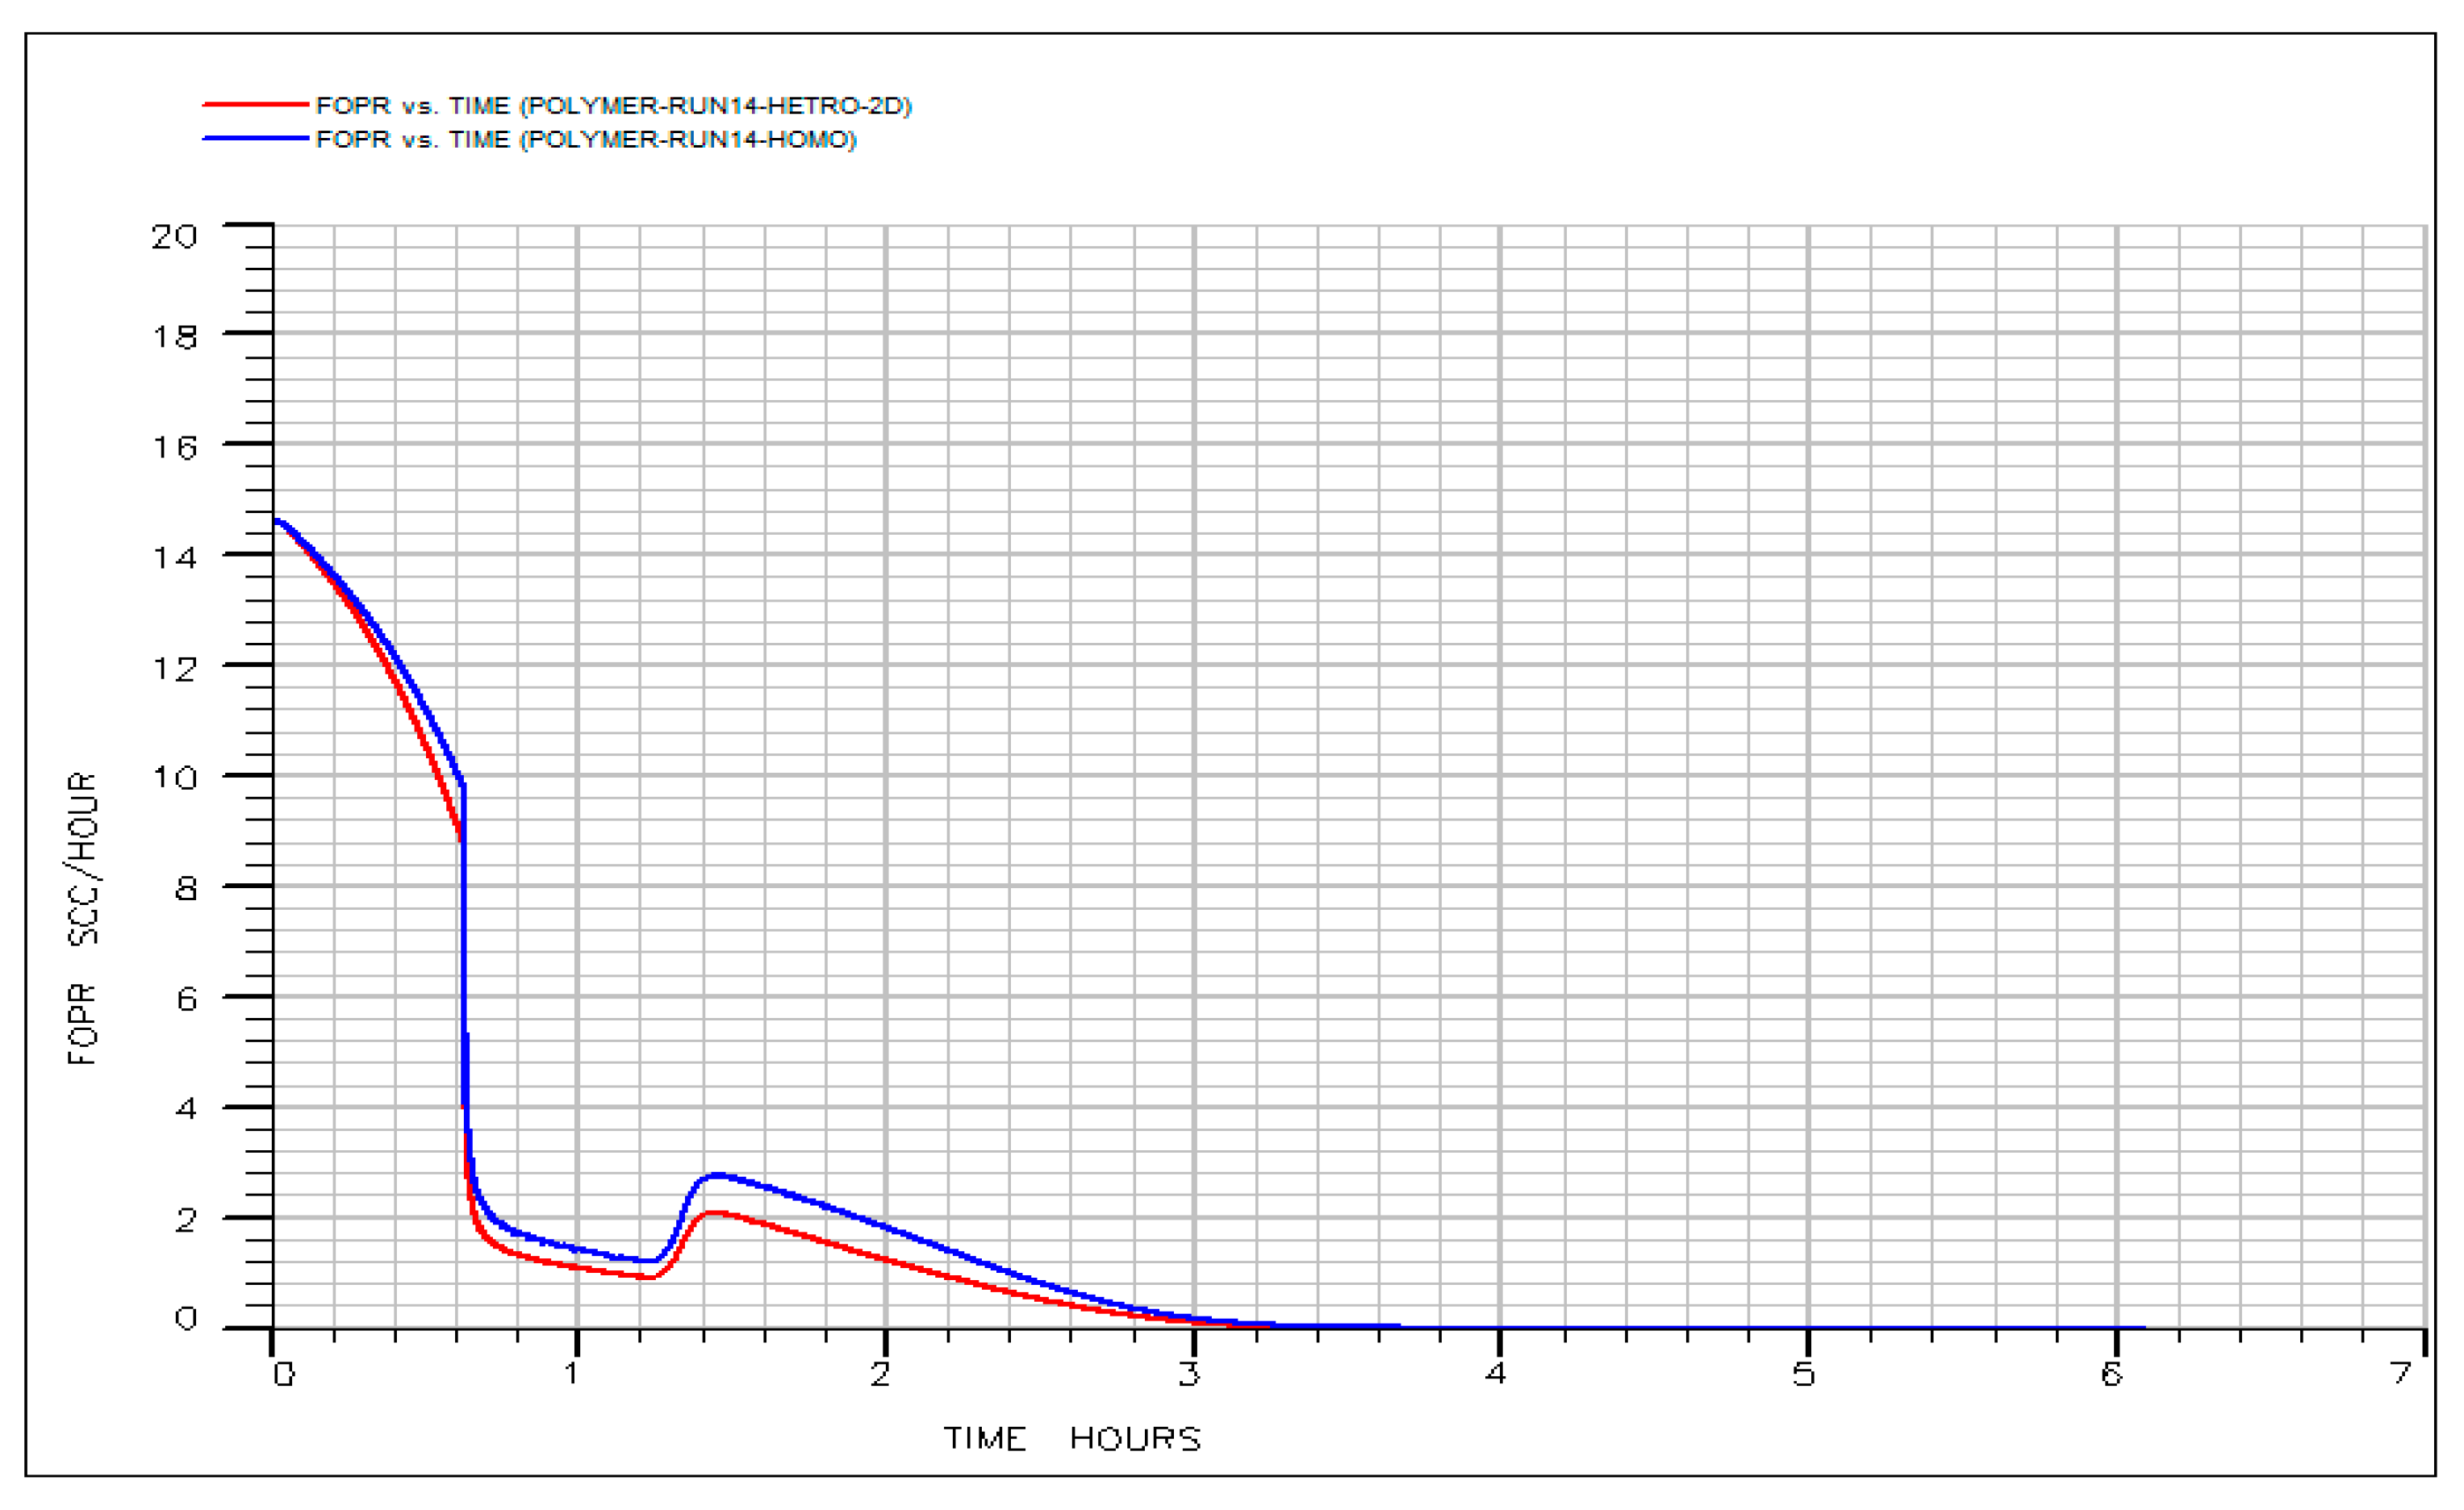Select the POLYMER-RUN14-HETRO-2D legend label
The height and width of the screenshot is (1510, 2464).
613,105
